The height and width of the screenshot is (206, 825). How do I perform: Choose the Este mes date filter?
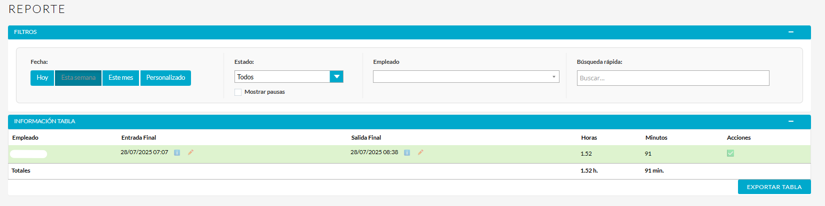(120, 78)
